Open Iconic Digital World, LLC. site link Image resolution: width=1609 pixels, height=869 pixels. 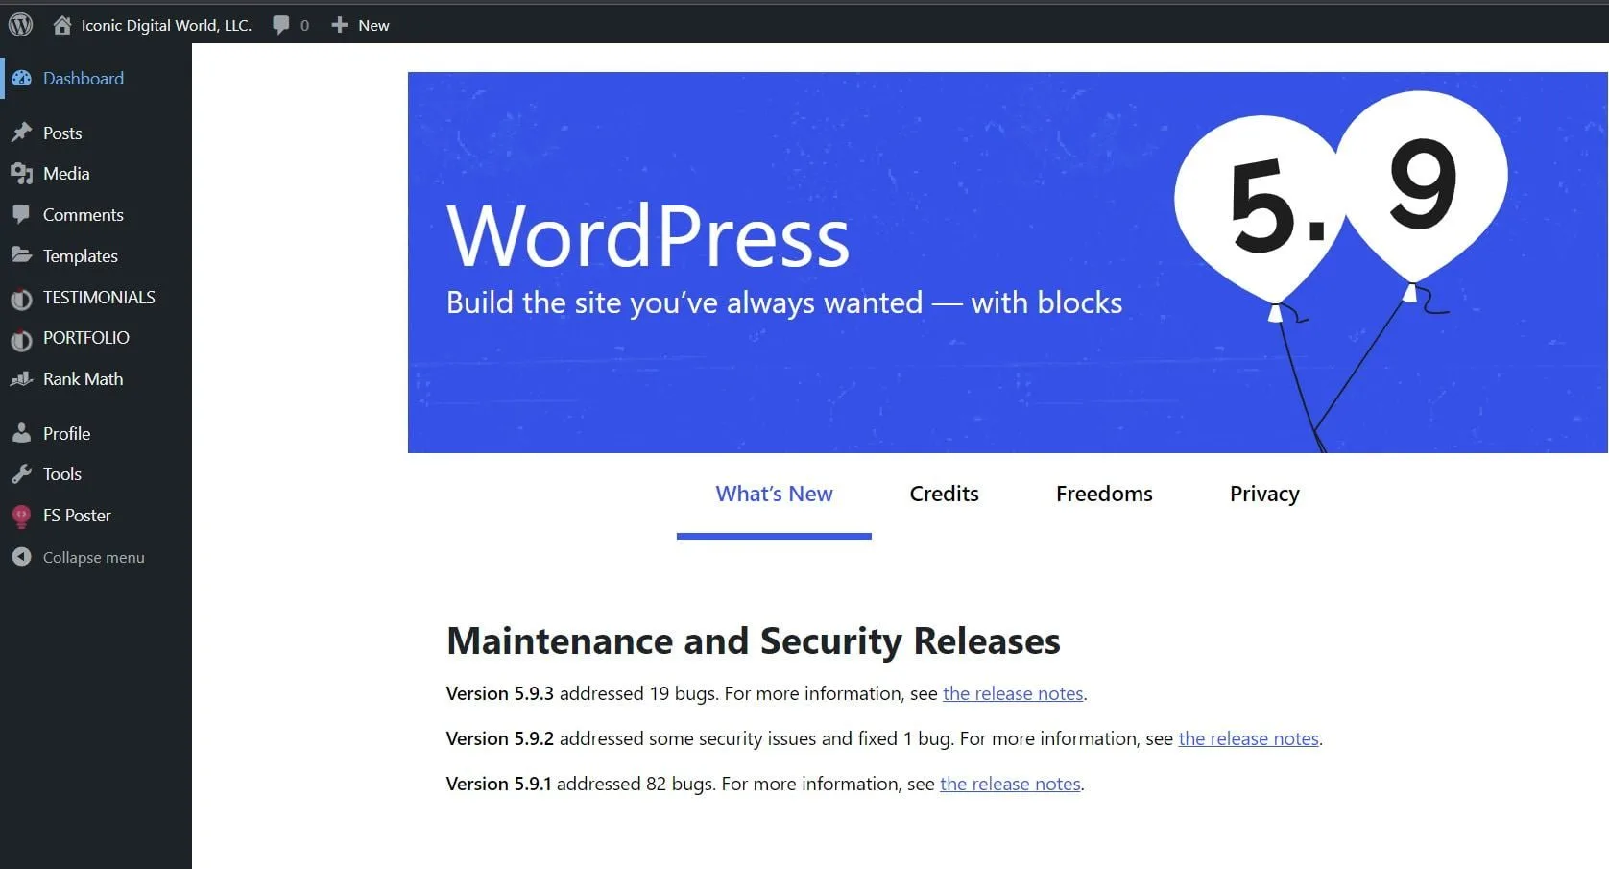pyautogui.click(x=166, y=25)
